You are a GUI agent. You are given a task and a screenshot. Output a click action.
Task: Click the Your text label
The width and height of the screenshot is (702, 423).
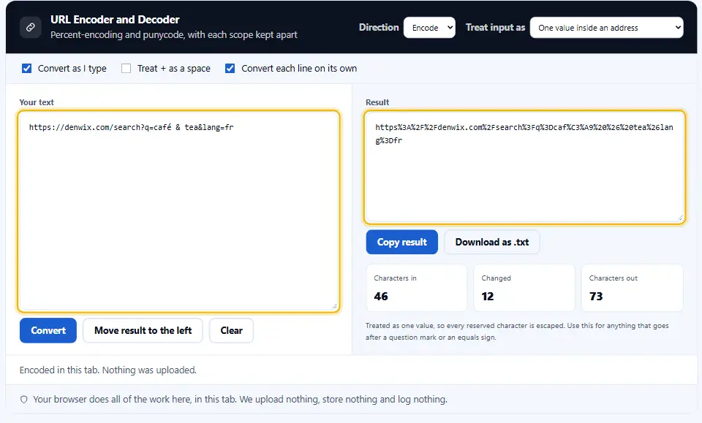(37, 102)
